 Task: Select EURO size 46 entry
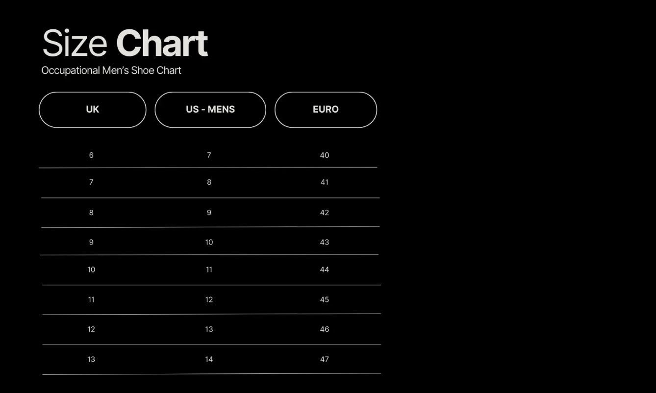click(x=325, y=329)
